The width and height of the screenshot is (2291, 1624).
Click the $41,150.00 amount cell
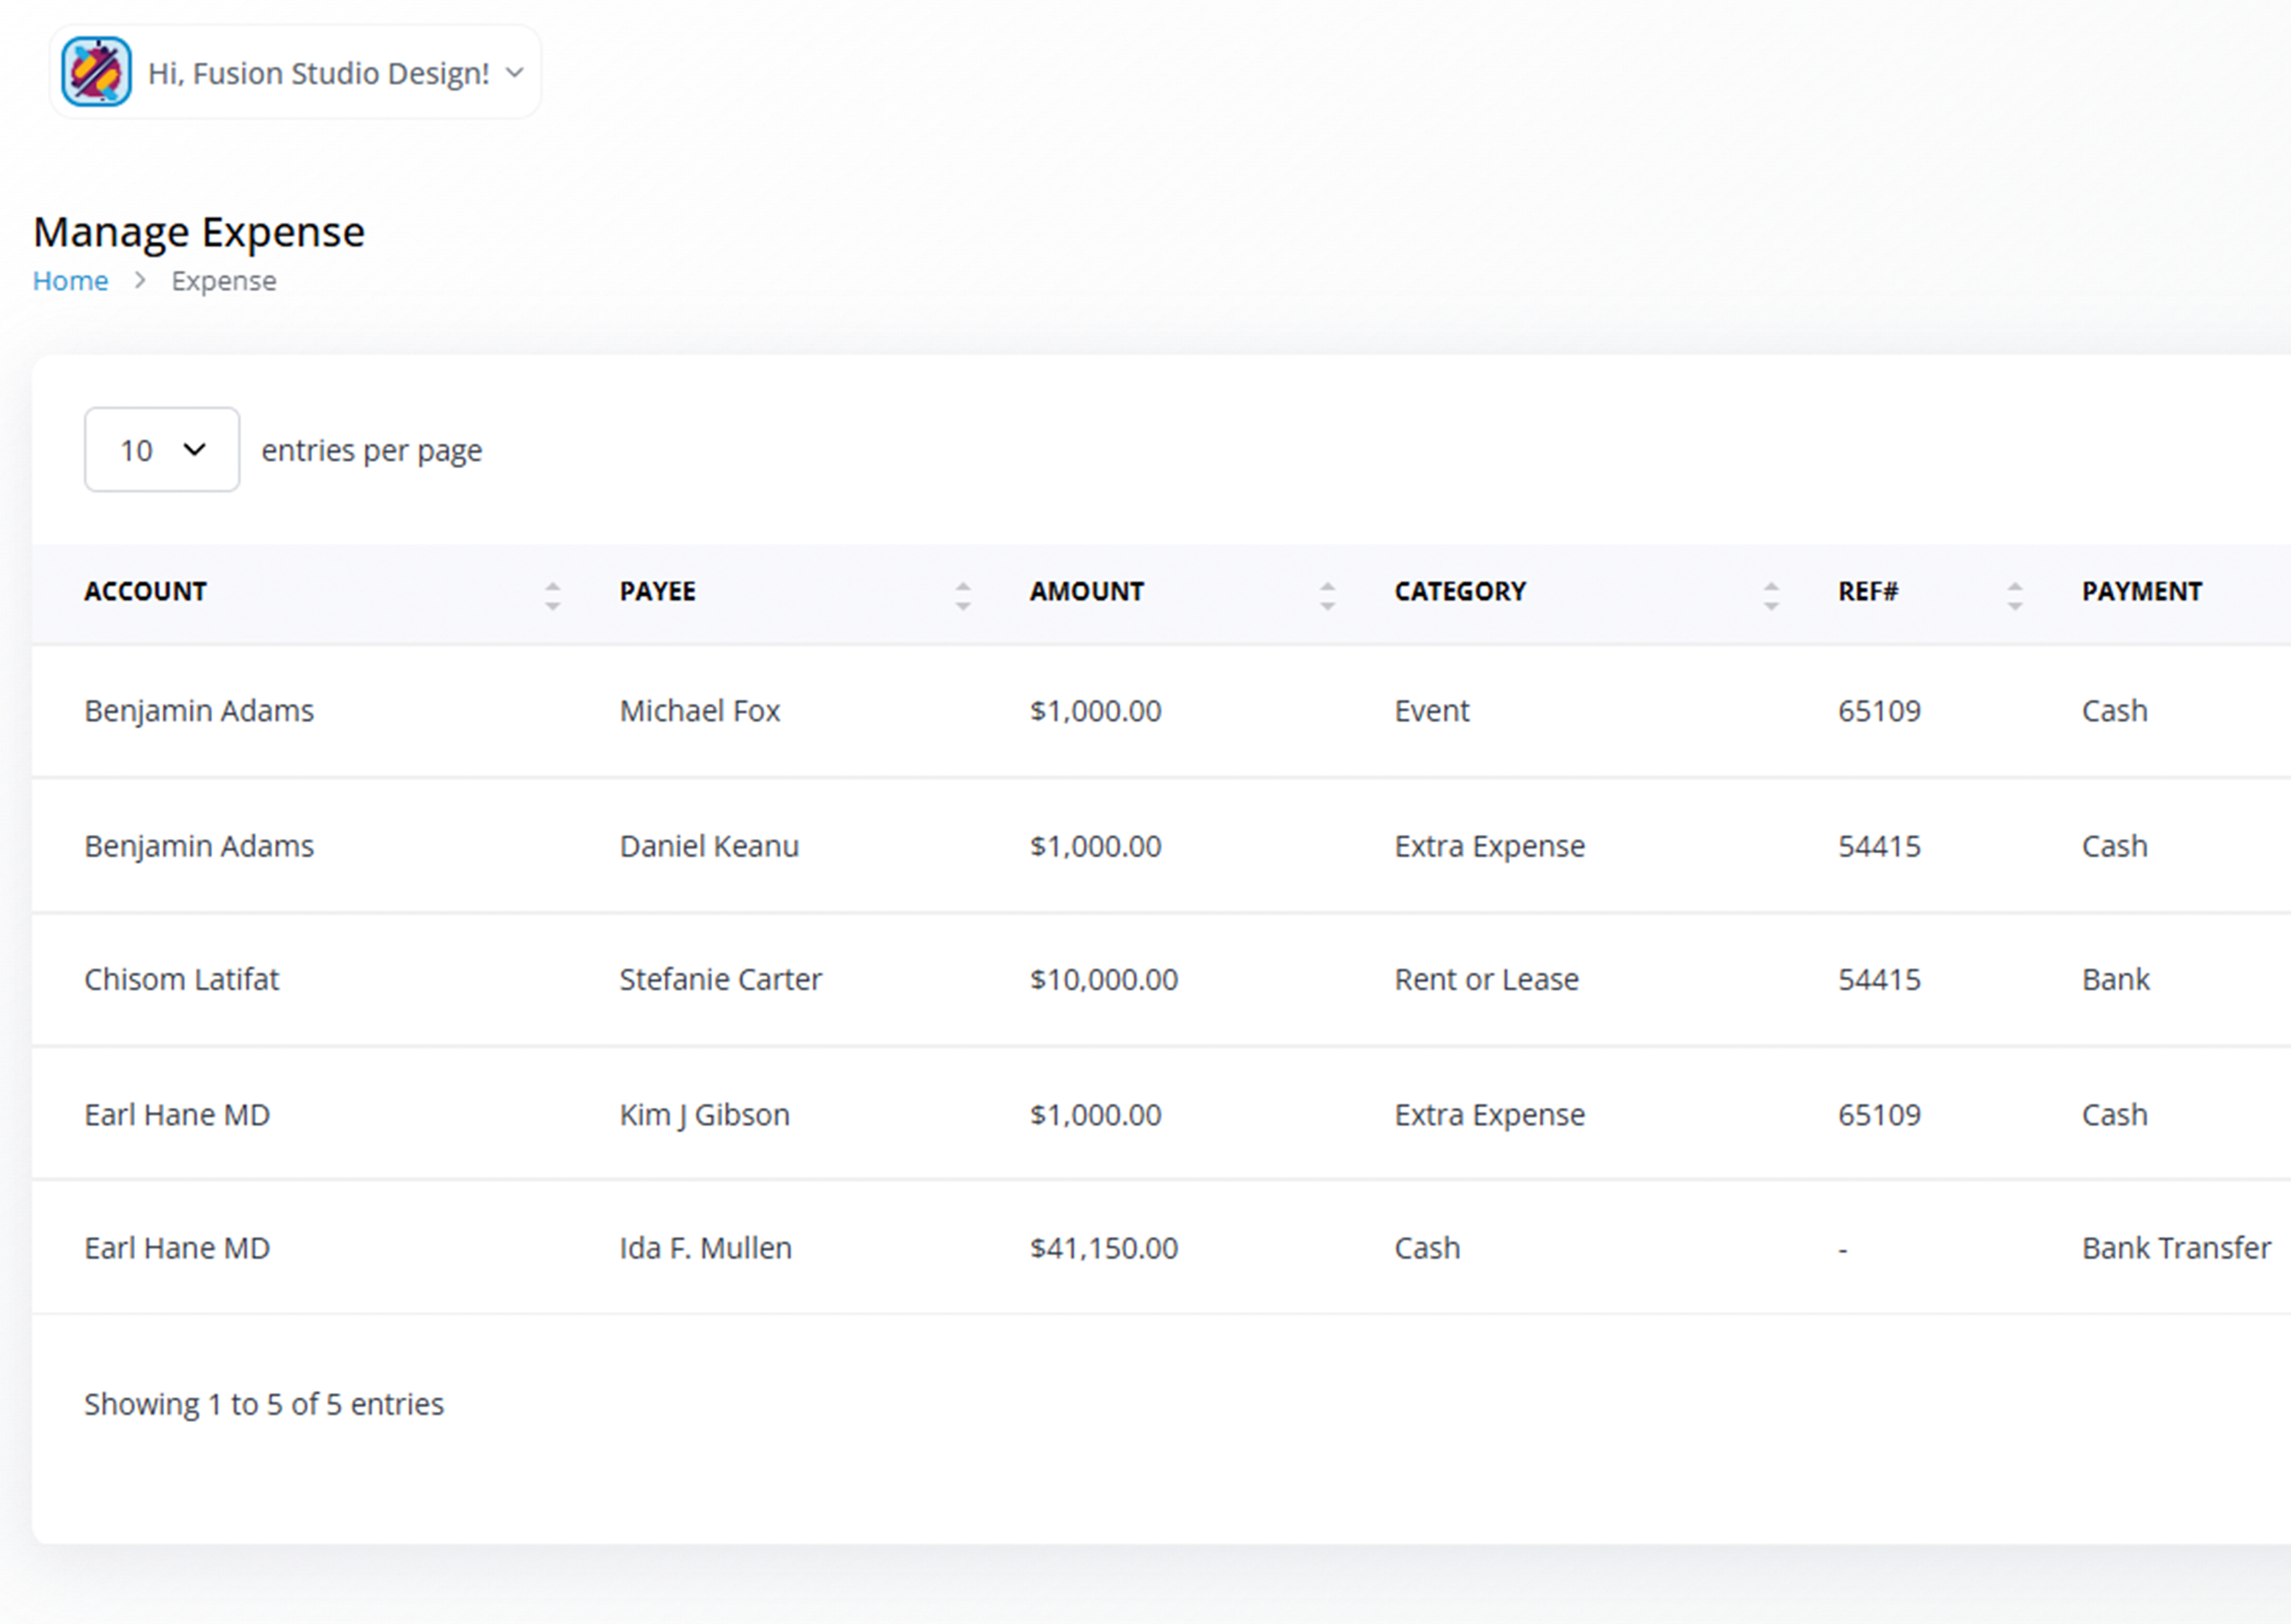tap(1105, 1248)
